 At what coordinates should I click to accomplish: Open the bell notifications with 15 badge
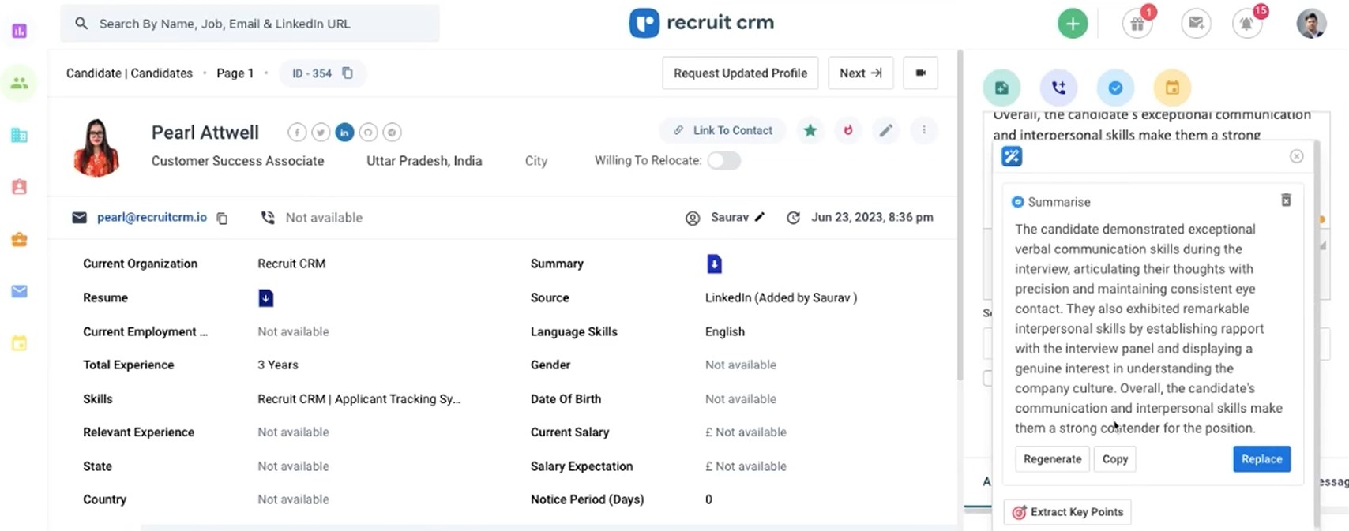tap(1248, 23)
